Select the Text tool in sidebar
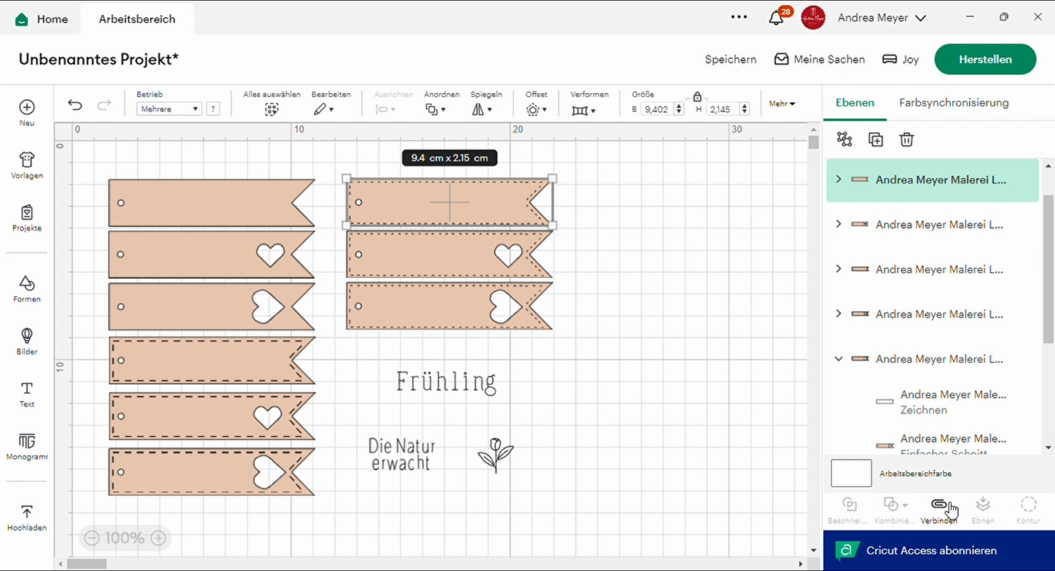The width and height of the screenshot is (1055, 571). pos(27,395)
